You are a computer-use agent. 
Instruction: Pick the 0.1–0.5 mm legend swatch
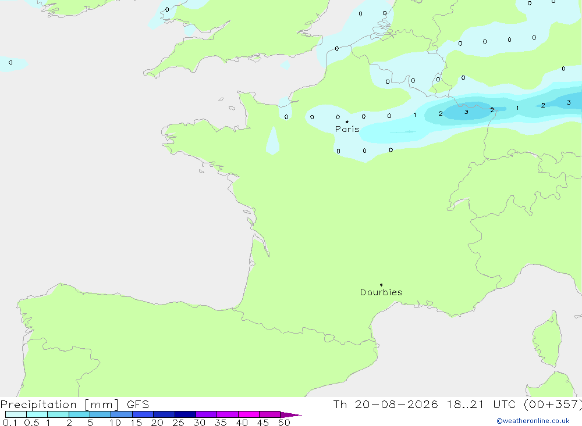pos(16,414)
